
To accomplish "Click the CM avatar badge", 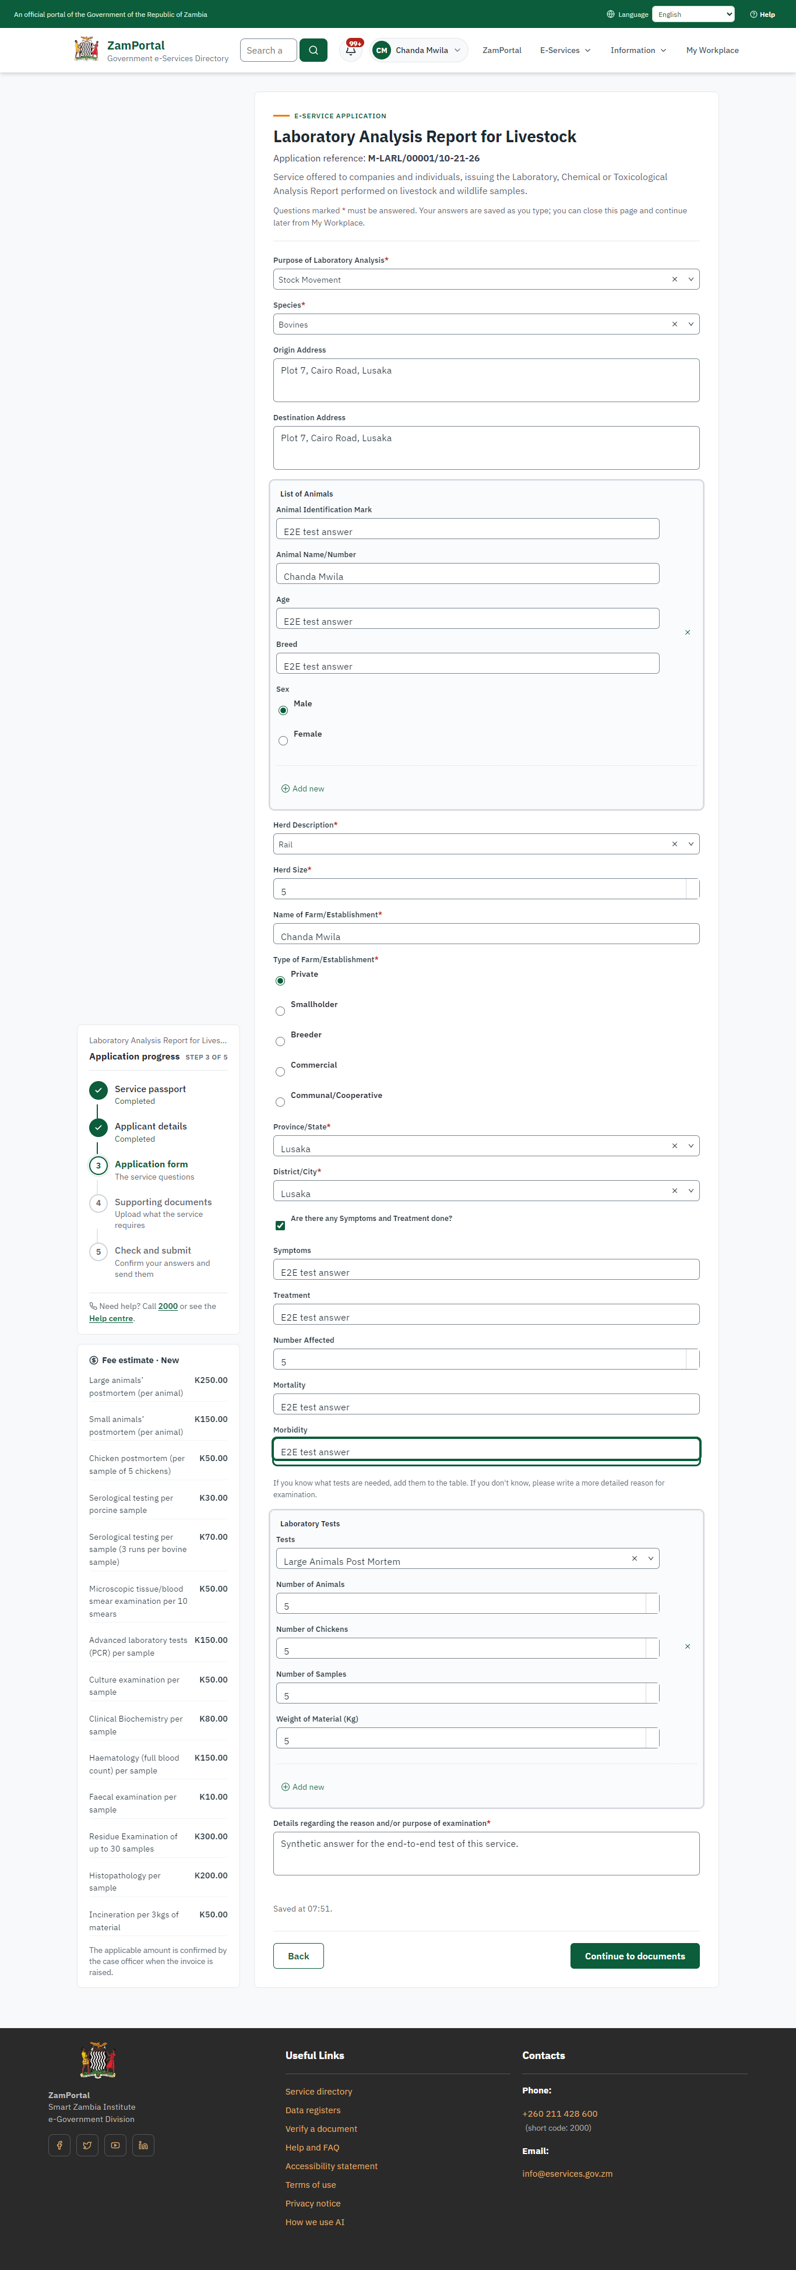I will 381,50.
